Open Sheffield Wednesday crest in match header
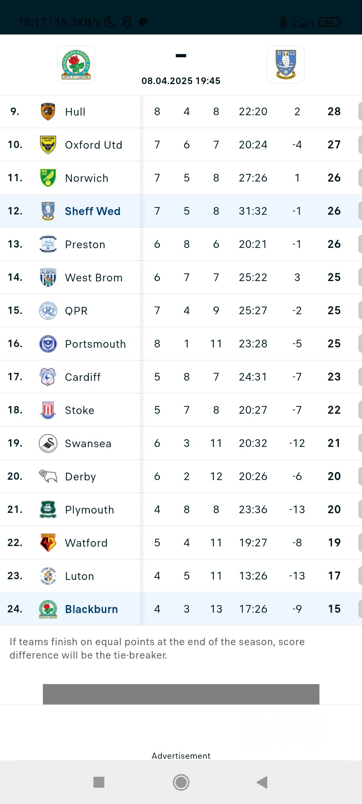Viewport: 362px width, 804px height. tap(286, 65)
